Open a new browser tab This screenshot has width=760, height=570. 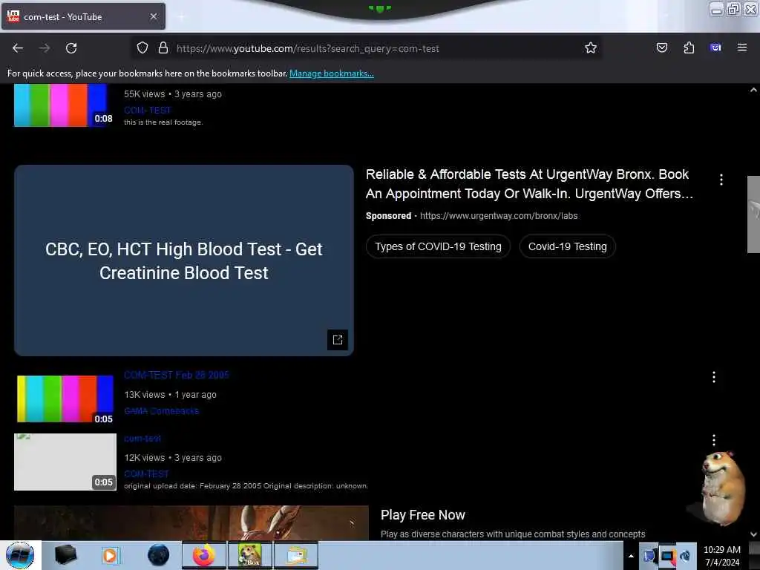pos(181,17)
